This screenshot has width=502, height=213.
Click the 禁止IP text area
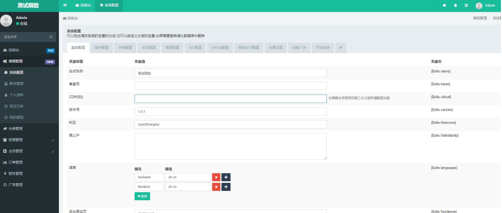(231, 146)
